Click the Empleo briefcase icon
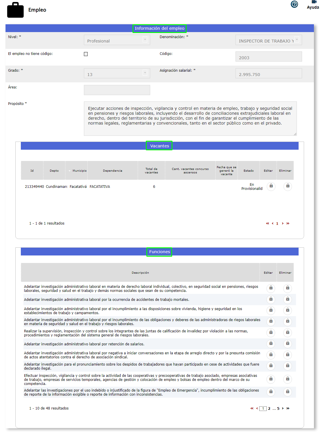 click(15, 10)
